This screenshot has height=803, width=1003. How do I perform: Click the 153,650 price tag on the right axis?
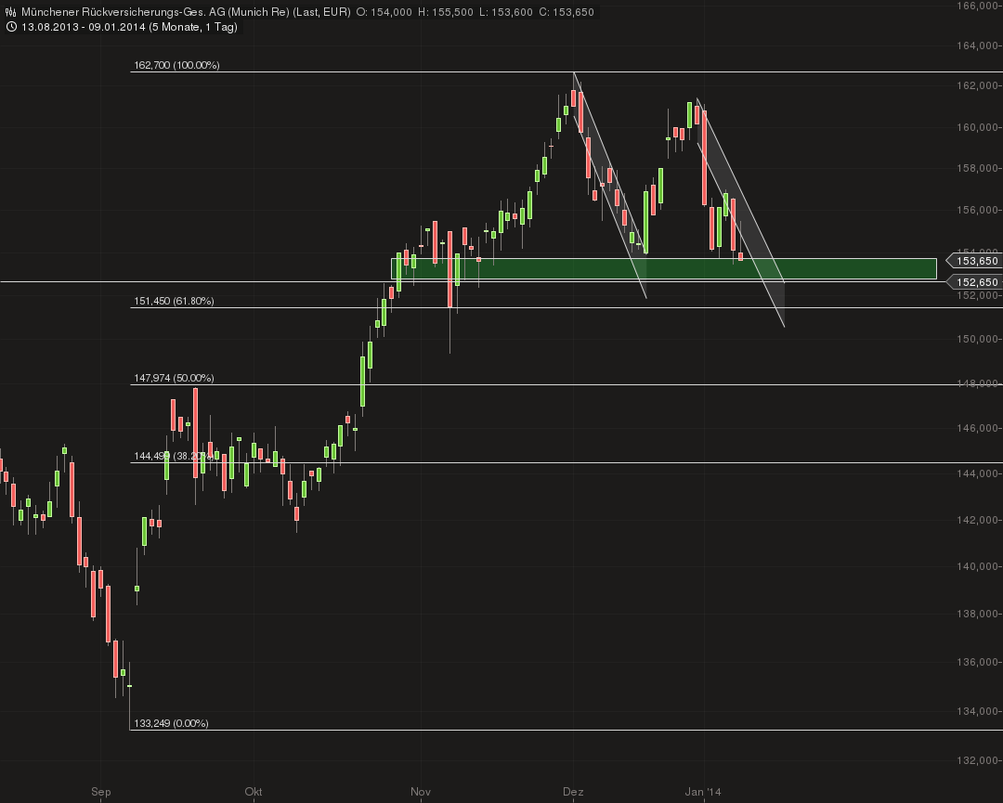click(975, 261)
